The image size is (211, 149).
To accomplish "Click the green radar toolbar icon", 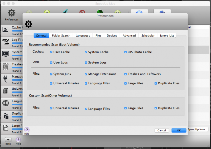I will 100,11.
